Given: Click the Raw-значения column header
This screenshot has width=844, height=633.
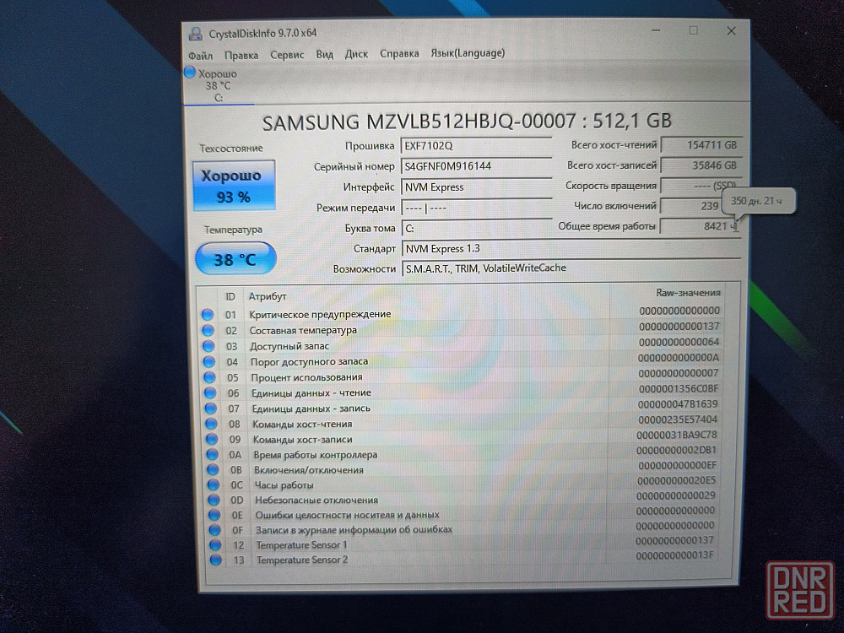Looking at the screenshot, I should pos(687,293).
